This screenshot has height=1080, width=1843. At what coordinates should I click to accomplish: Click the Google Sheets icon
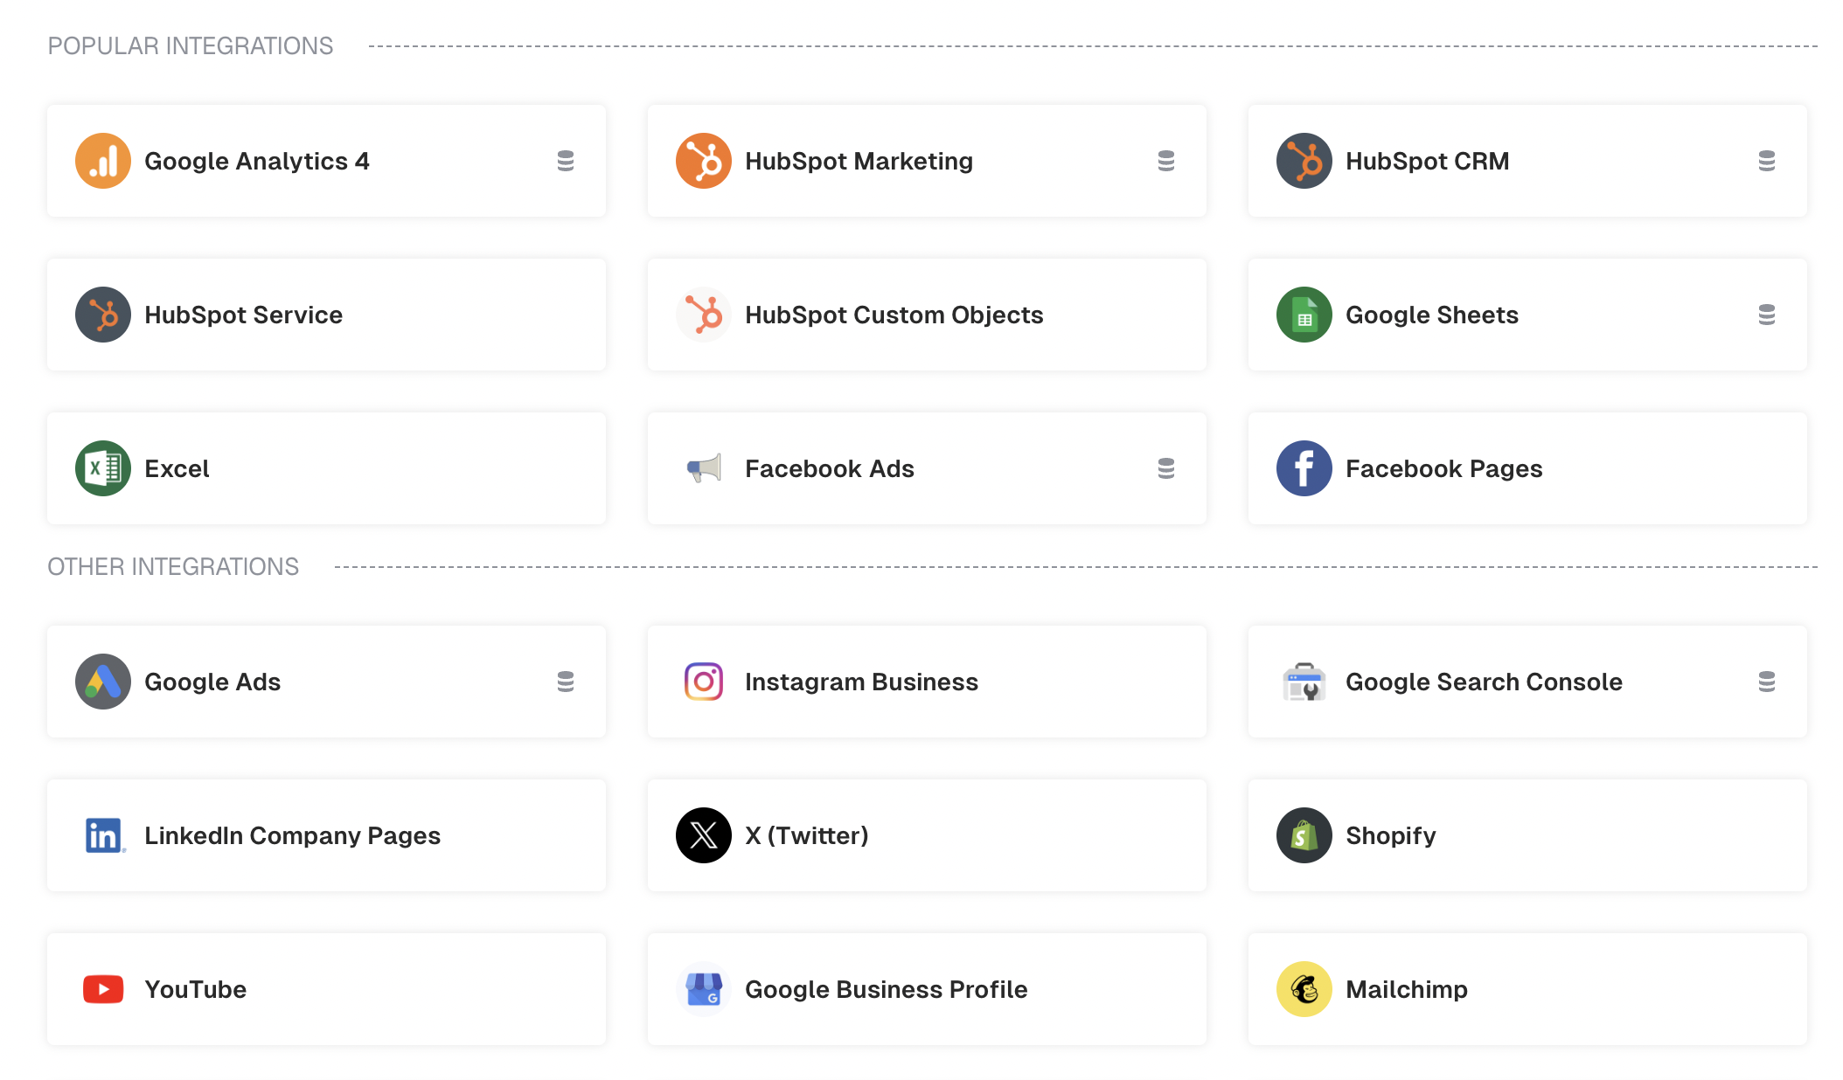[1304, 315]
